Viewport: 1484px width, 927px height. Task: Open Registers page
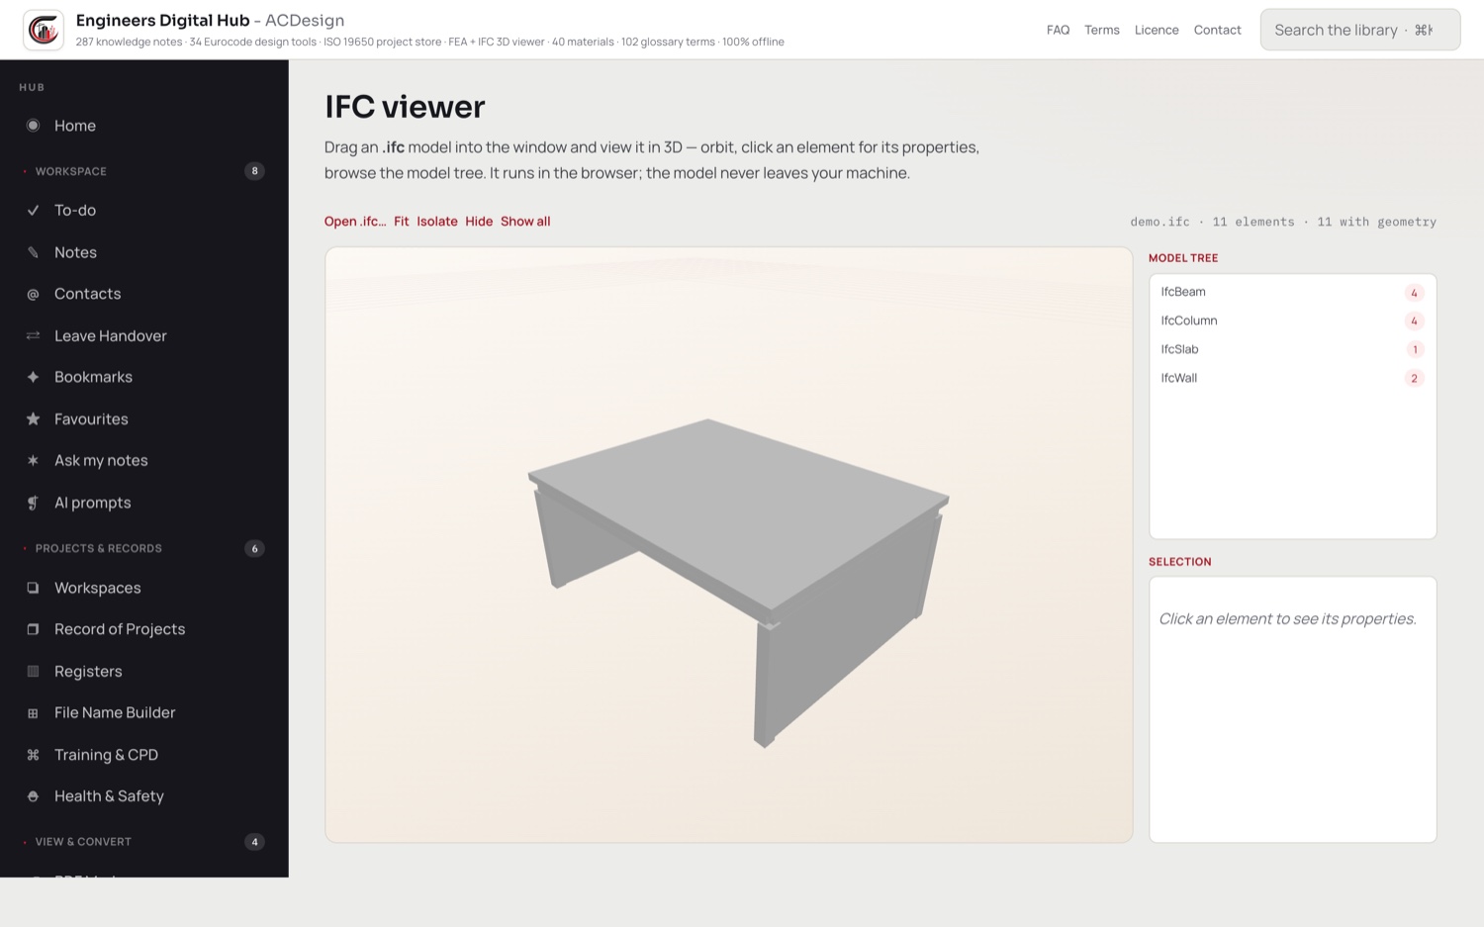click(x=144, y=671)
